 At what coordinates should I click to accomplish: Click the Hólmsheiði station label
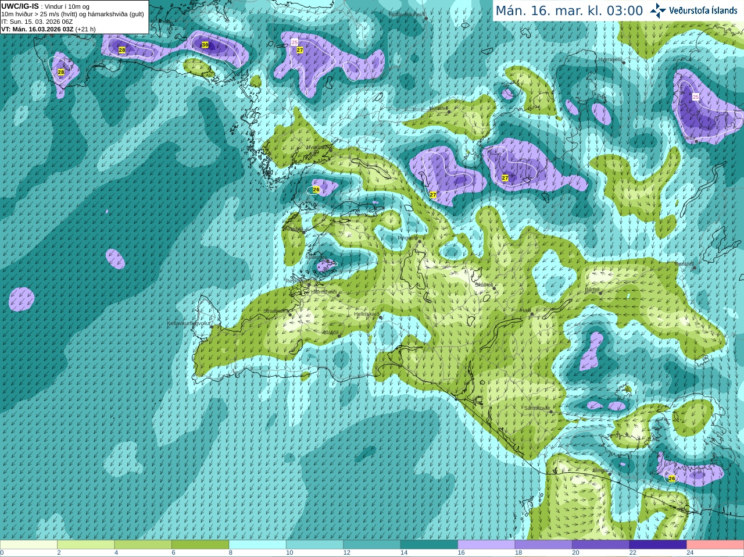(324, 292)
